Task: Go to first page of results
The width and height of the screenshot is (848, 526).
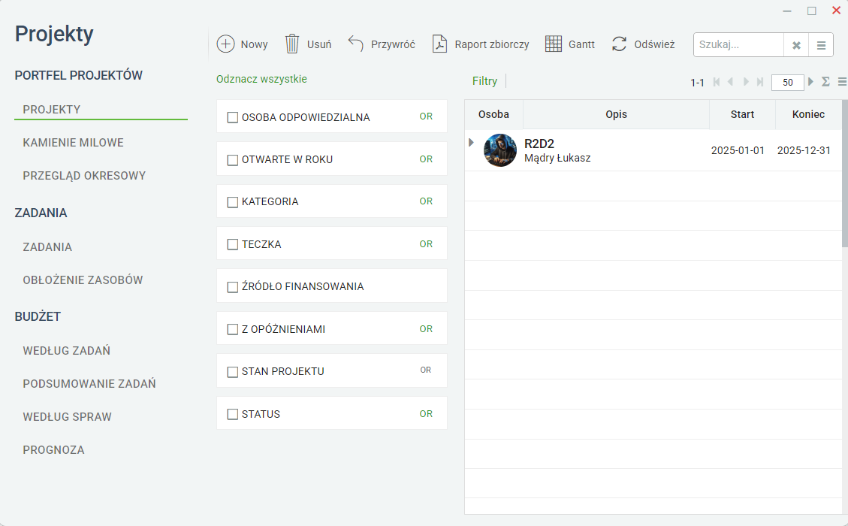Action: coord(717,82)
